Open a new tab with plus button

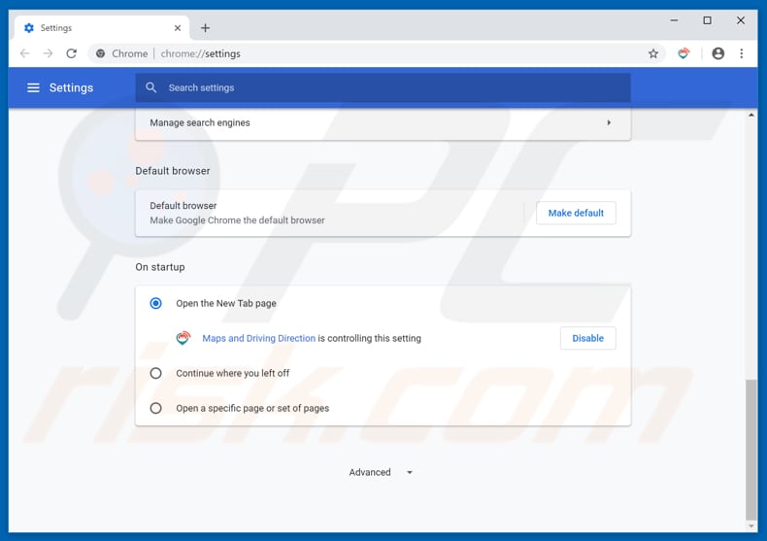click(206, 28)
